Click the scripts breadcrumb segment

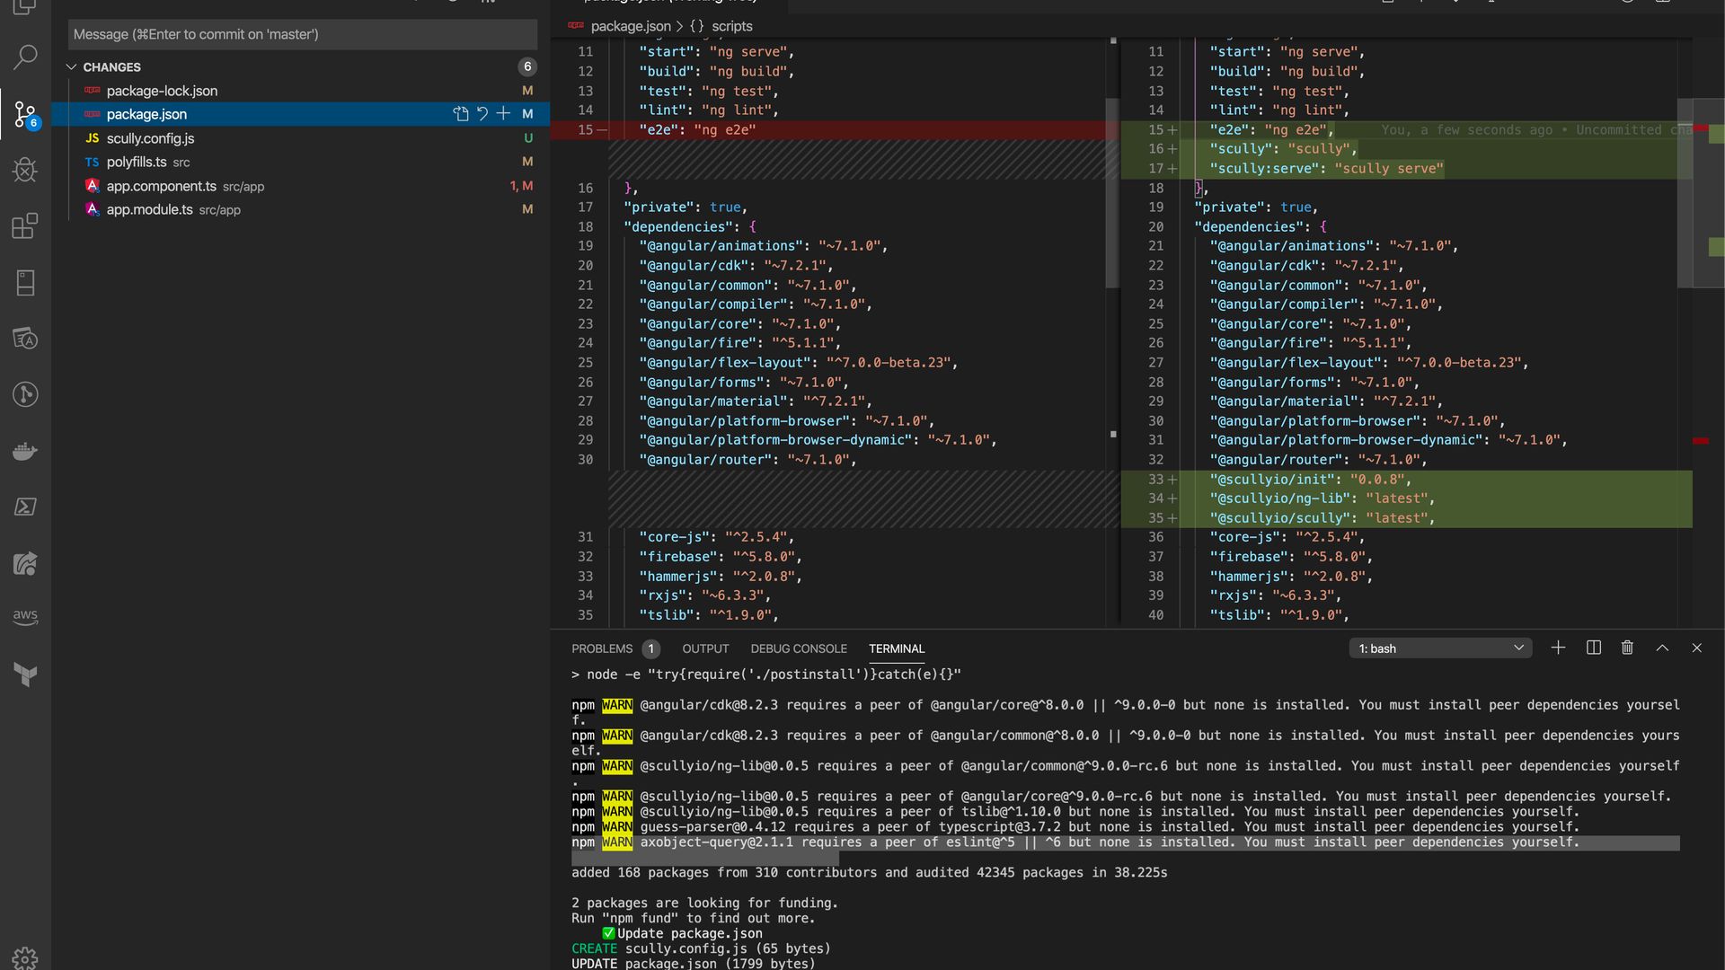731,26
